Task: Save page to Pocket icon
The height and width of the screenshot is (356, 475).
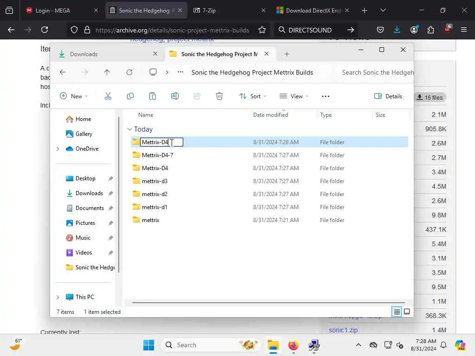Action: [x=380, y=30]
